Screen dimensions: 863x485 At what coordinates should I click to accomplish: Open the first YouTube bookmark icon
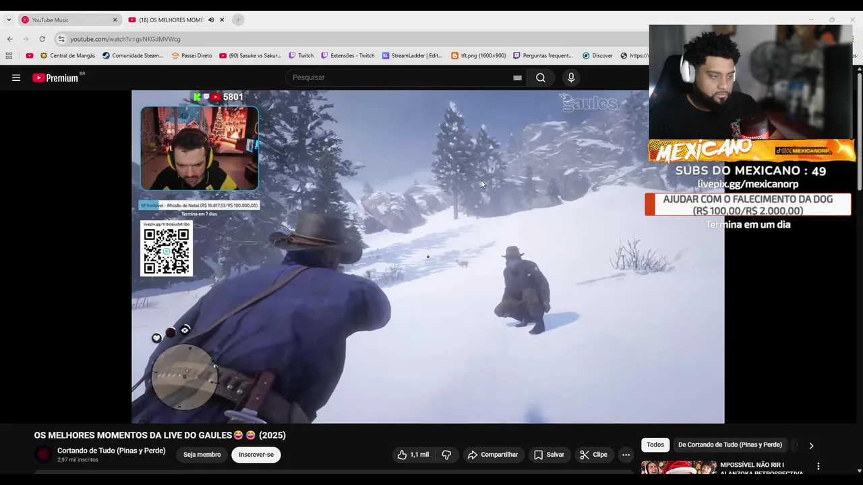(29, 56)
